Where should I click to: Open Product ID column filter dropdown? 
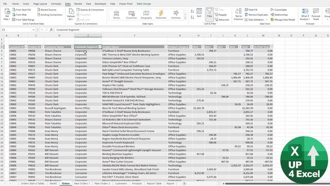[42, 47]
